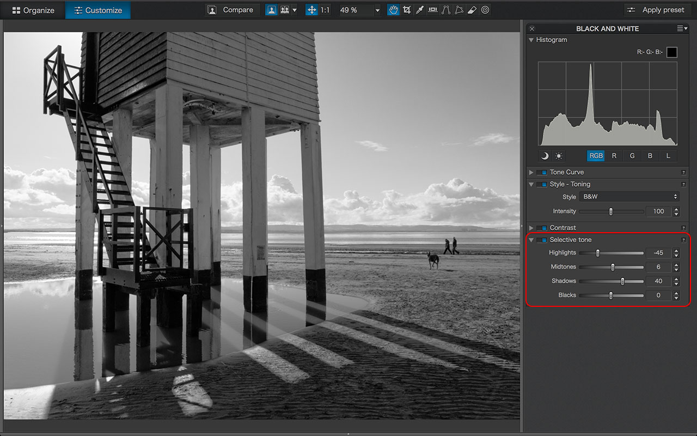Image resolution: width=697 pixels, height=436 pixels.
Task: Collapse the Selective tone section
Action: pos(531,240)
